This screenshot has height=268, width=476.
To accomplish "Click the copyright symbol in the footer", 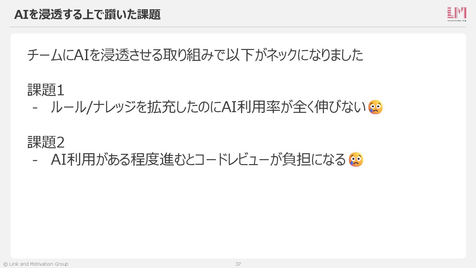I will tap(5, 264).
